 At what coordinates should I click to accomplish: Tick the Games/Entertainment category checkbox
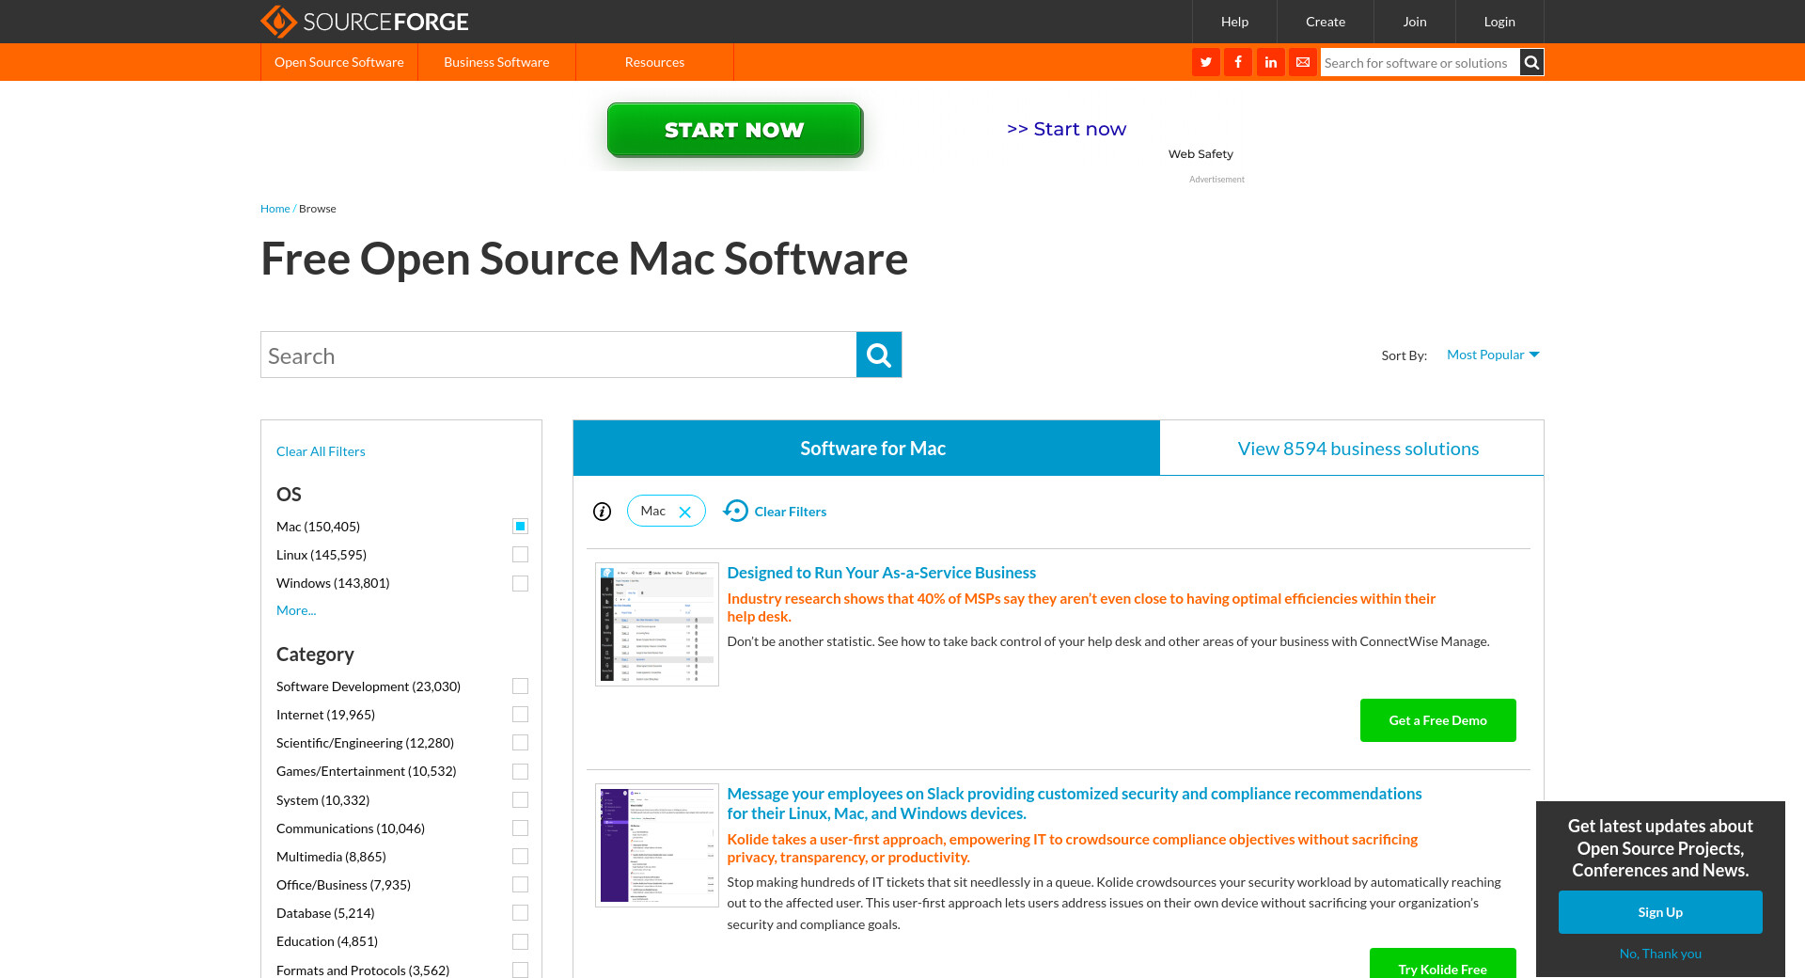521,772
